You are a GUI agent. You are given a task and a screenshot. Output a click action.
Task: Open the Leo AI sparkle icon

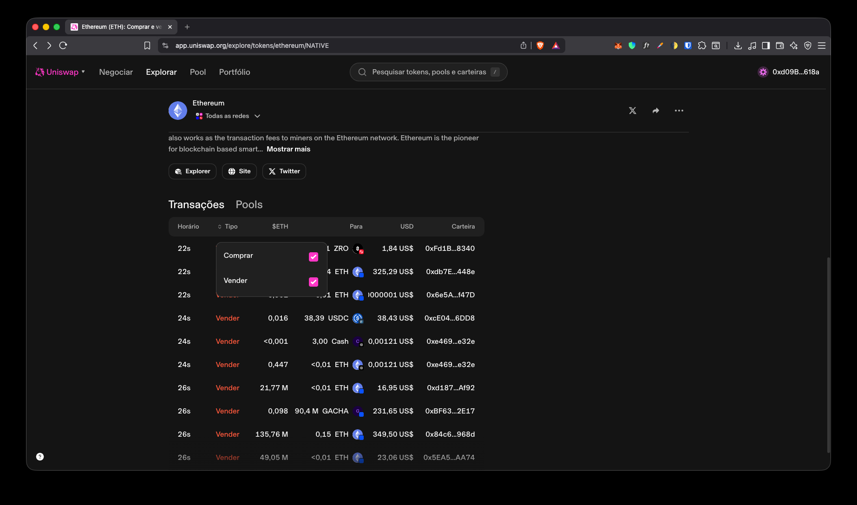[794, 46]
